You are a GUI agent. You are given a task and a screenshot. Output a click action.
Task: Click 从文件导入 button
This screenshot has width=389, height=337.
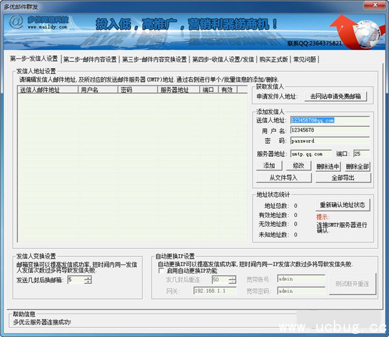(x=284, y=178)
